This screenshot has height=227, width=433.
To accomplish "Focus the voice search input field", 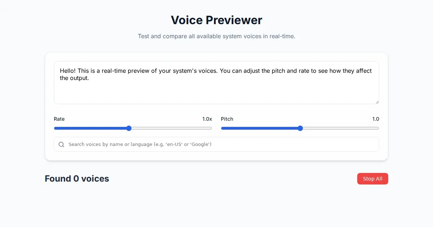I will click(x=216, y=144).
